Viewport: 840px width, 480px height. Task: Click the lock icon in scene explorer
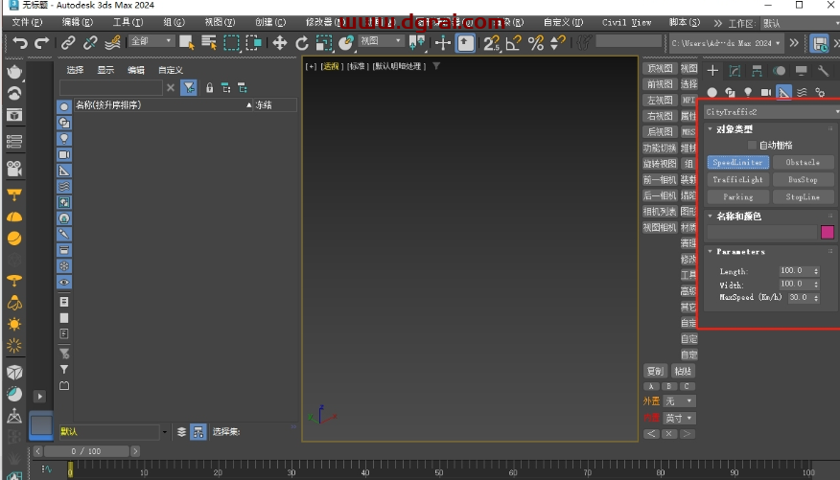coord(209,88)
